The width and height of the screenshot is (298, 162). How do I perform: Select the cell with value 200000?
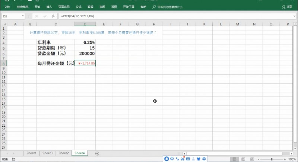pos(85,54)
